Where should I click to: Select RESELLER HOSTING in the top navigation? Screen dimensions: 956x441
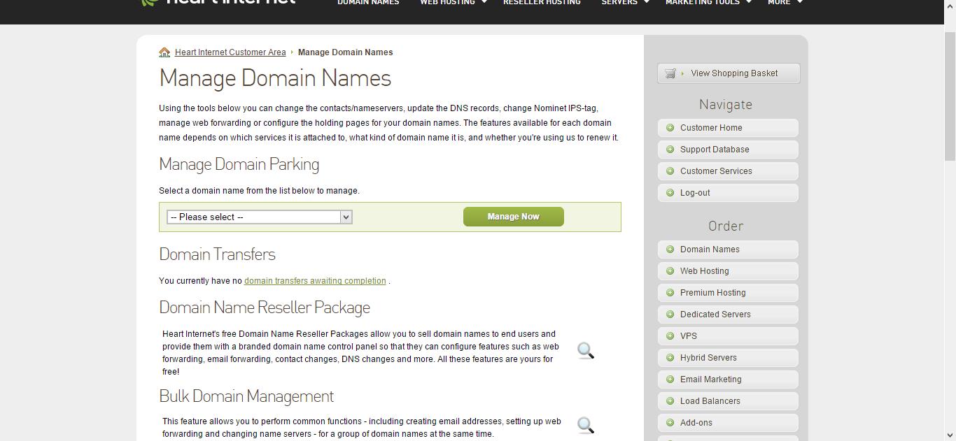[542, 3]
